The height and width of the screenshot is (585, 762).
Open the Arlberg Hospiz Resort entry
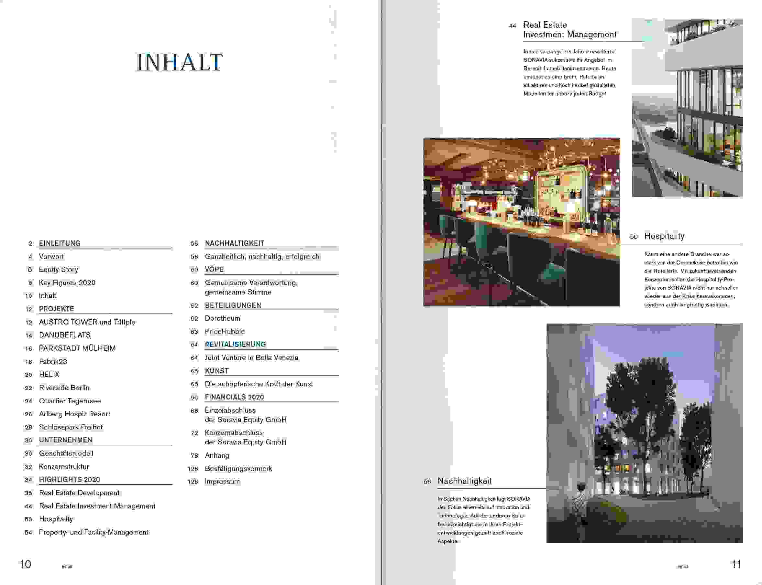point(75,414)
